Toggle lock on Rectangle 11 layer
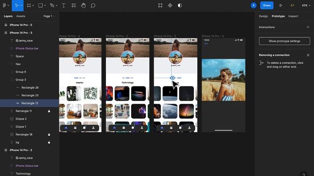This screenshot has width=314, height=176. tap(49, 111)
